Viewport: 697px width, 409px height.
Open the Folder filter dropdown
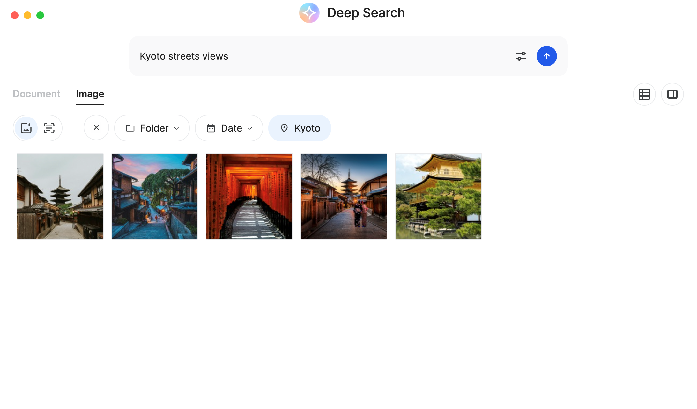tap(152, 128)
